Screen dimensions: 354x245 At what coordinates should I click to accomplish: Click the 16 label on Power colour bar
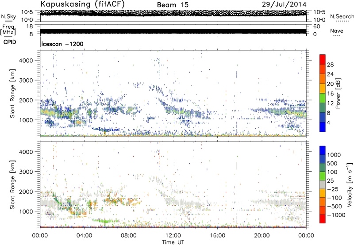330,94
